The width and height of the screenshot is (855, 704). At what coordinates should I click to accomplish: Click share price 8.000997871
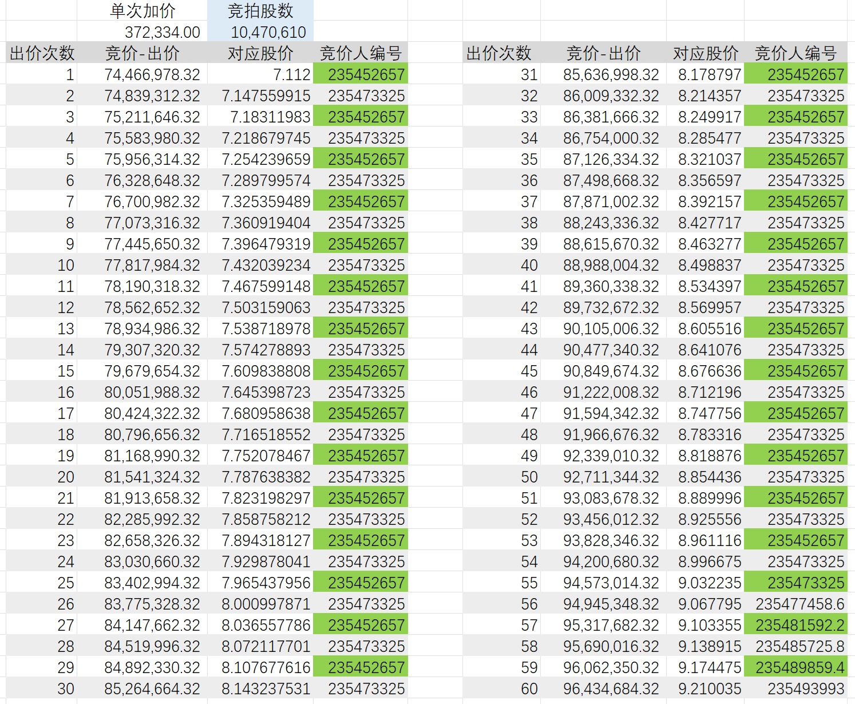(x=260, y=604)
